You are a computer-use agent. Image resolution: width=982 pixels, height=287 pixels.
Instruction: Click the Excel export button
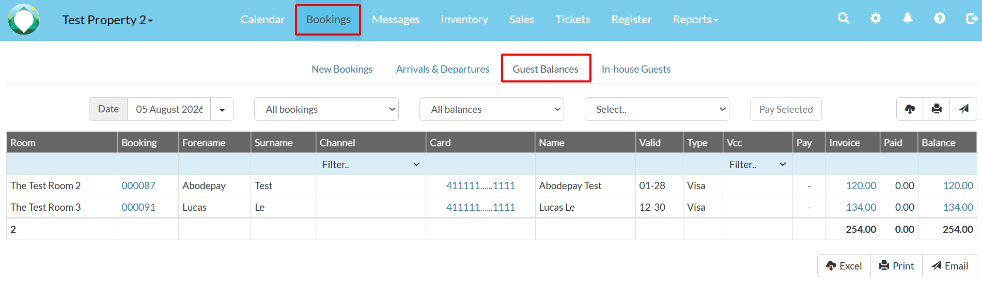pyautogui.click(x=844, y=266)
